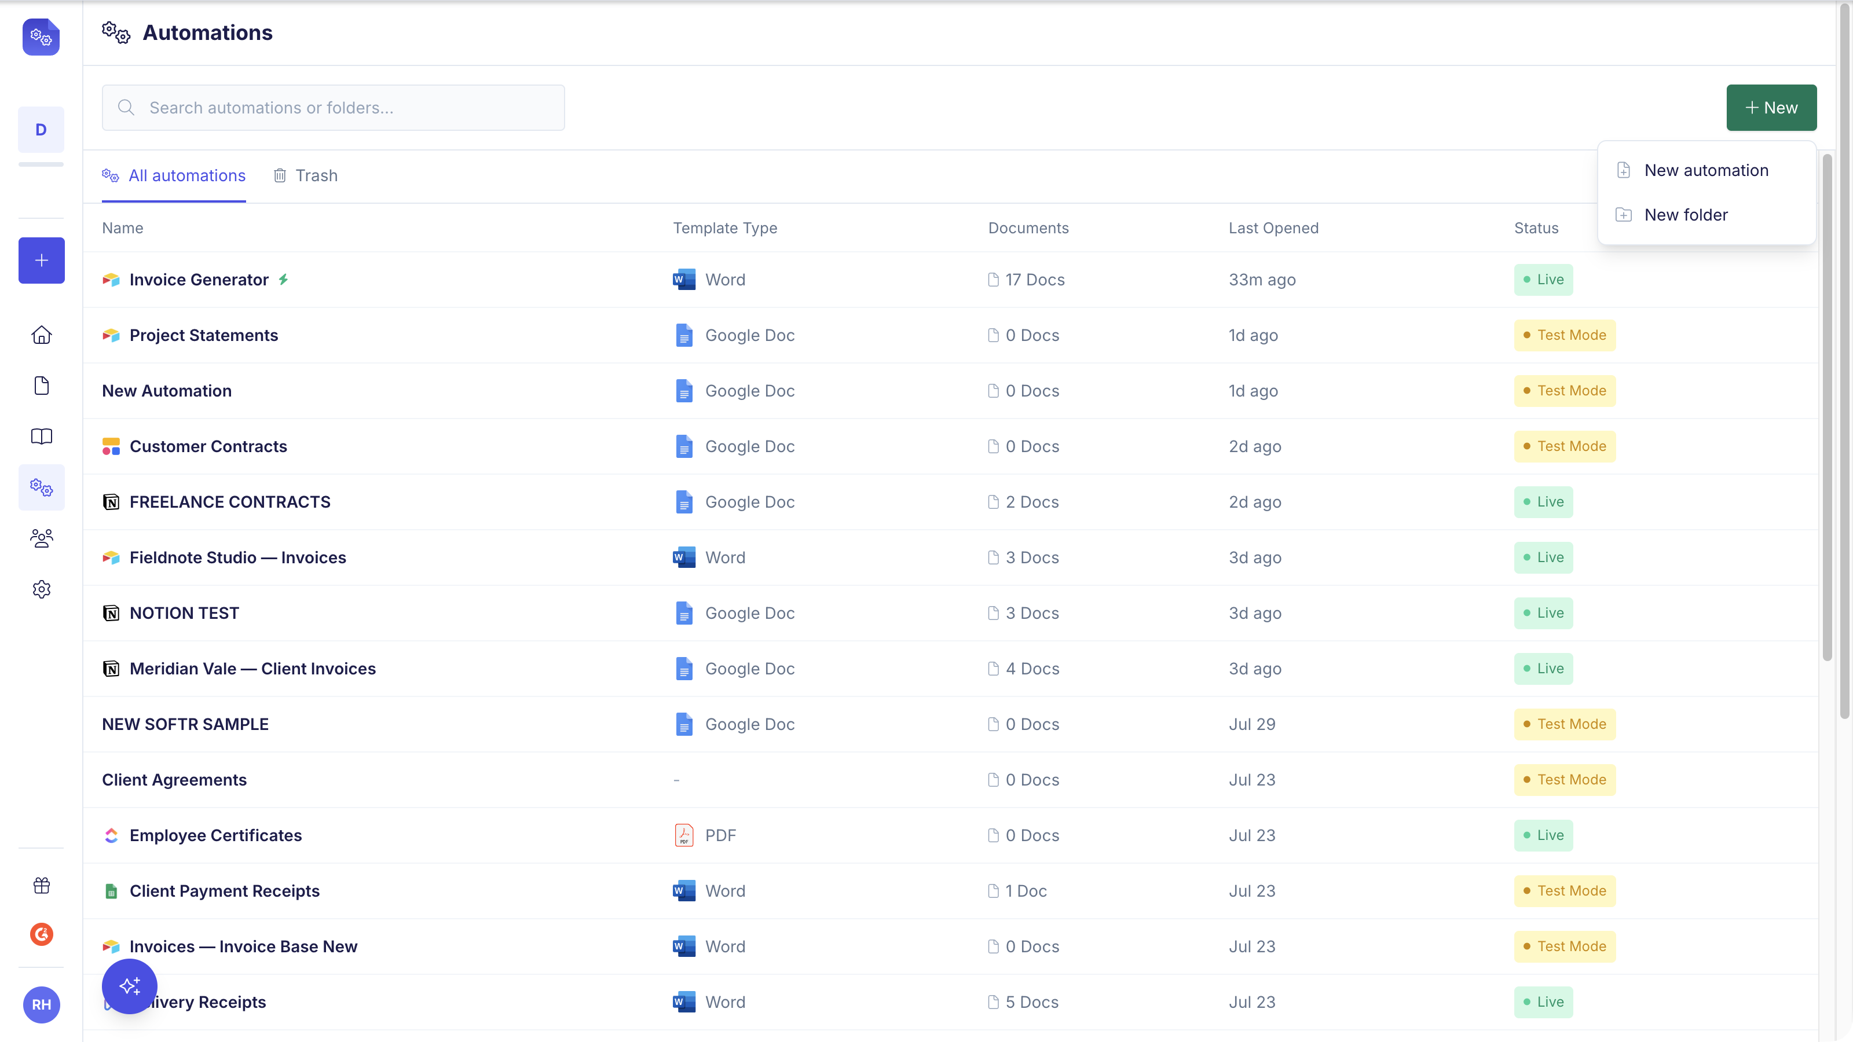Focus the search automations or folders field
This screenshot has height=1042, width=1853.
pos(333,108)
